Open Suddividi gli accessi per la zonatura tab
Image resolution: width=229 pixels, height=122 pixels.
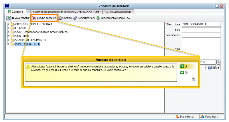click(x=64, y=12)
